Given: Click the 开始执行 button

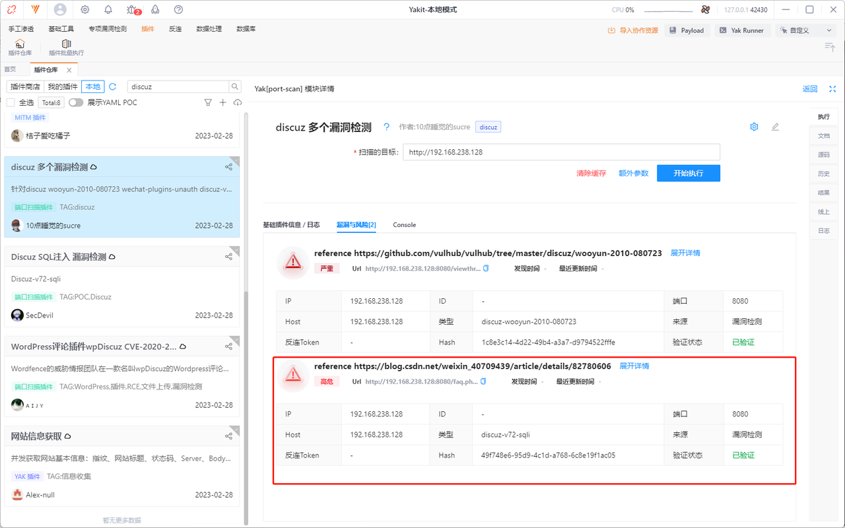Looking at the screenshot, I should (x=689, y=173).
